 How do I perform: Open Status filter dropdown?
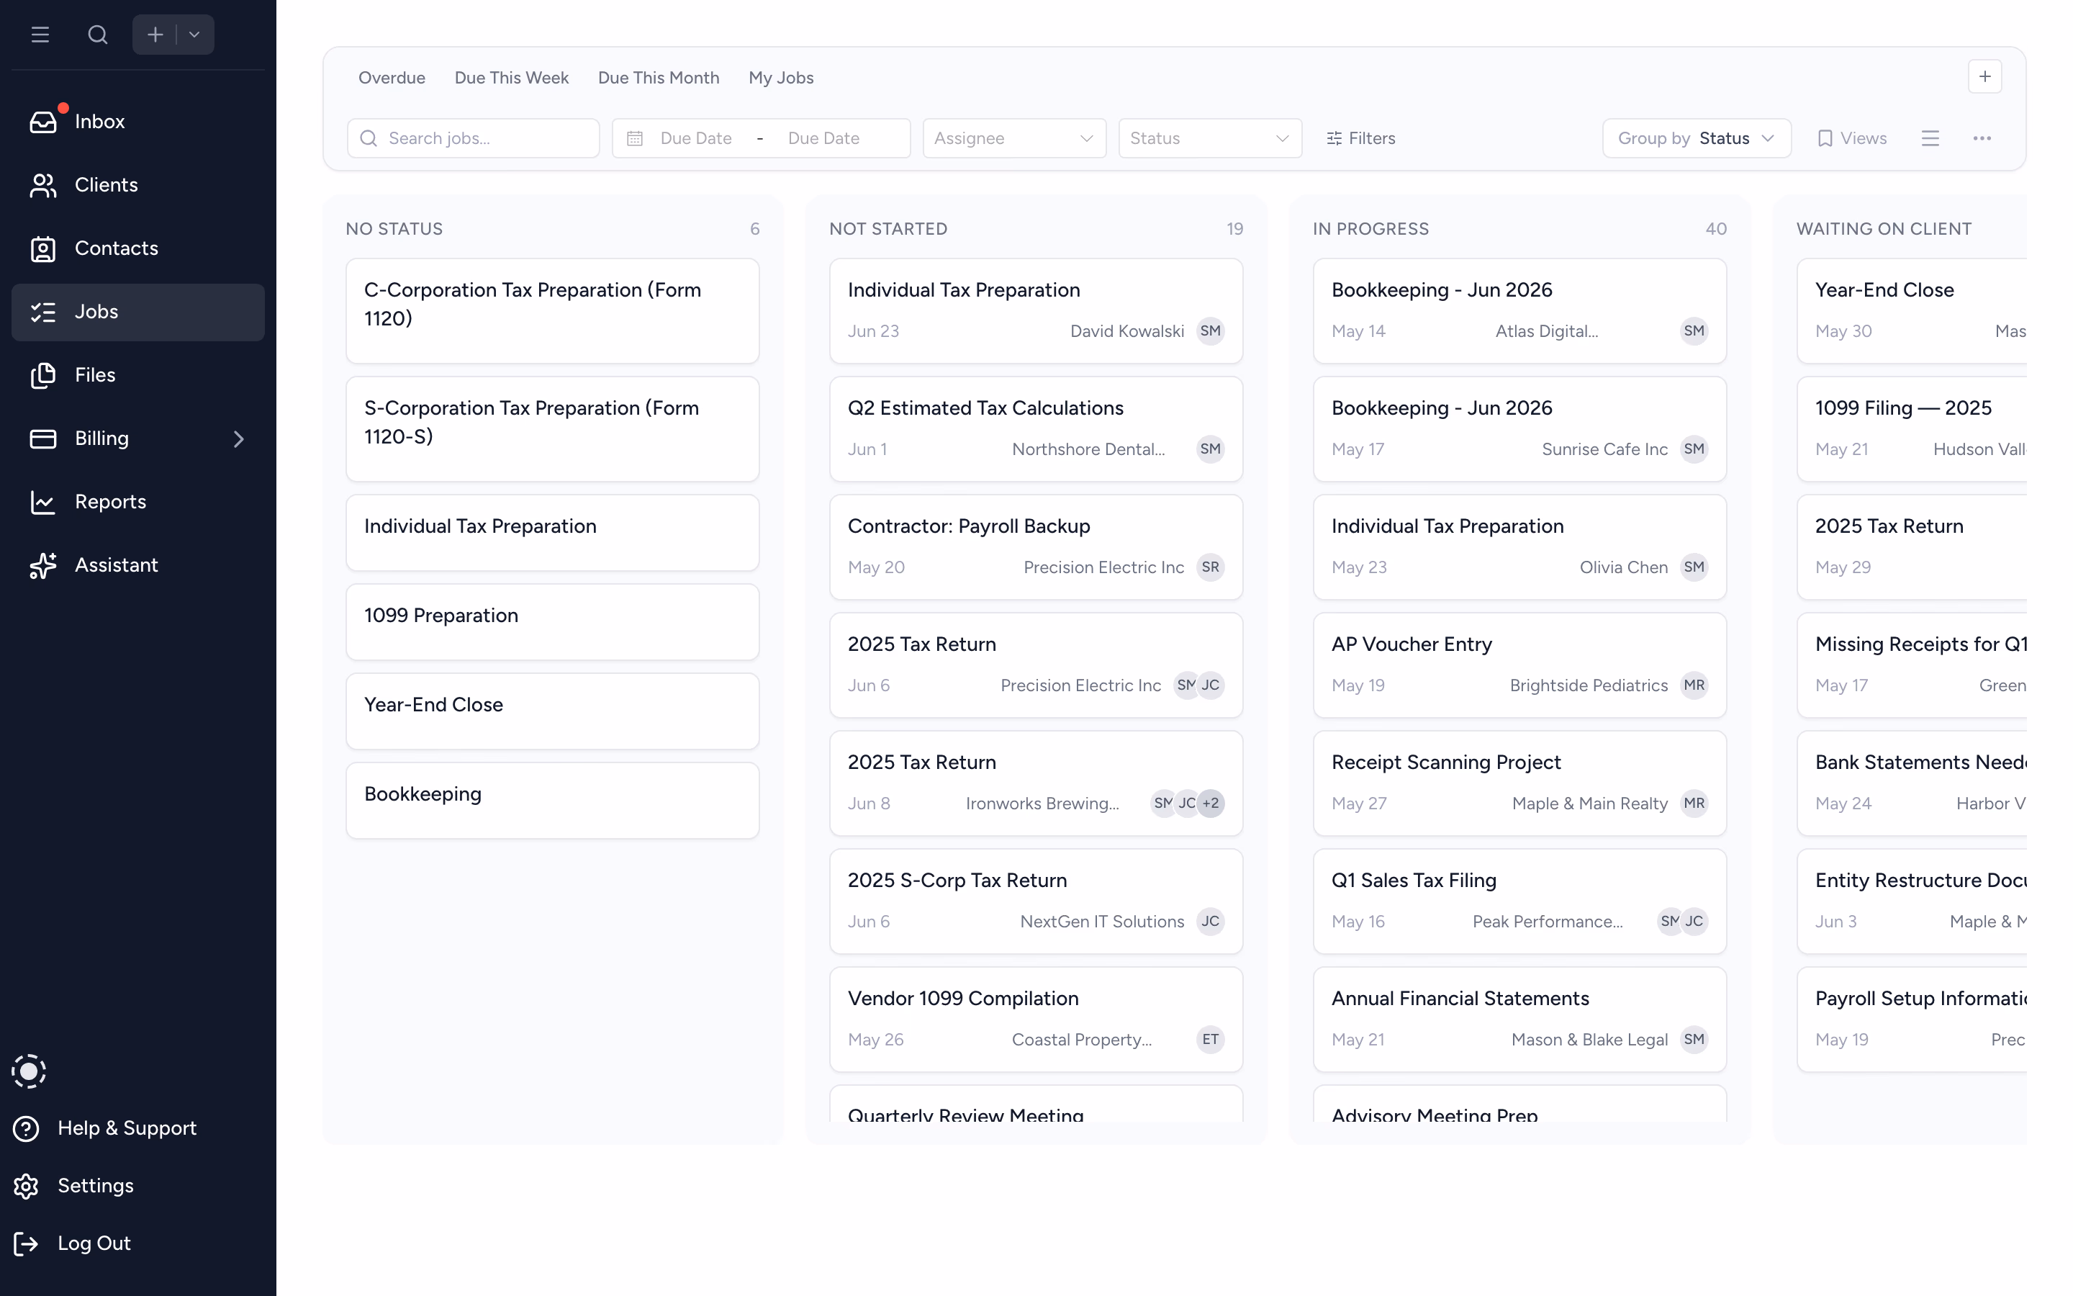coord(1209,138)
